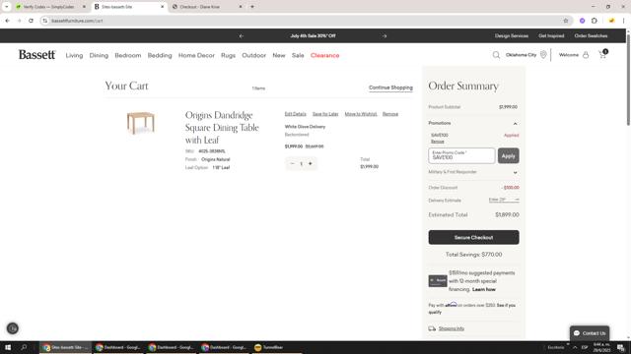This screenshot has width=631, height=354.
Task: Click the taskbar notifications icon
Action: click(x=621, y=347)
